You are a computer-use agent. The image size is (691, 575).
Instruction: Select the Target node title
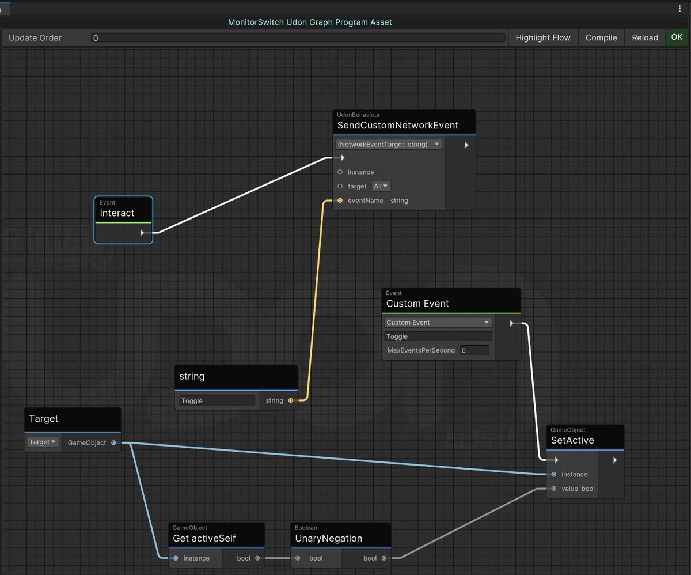click(x=44, y=419)
